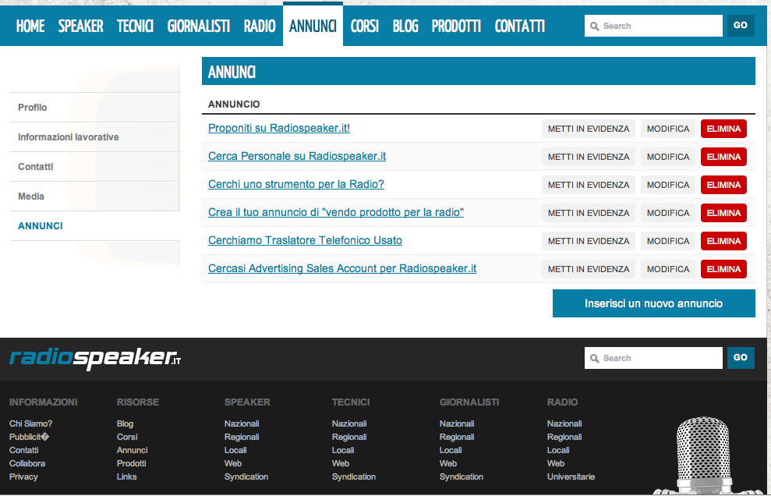Image resolution: width=771 pixels, height=496 pixels.
Task: Open Corsi under the footer Risorse column
Action: pyautogui.click(x=127, y=437)
